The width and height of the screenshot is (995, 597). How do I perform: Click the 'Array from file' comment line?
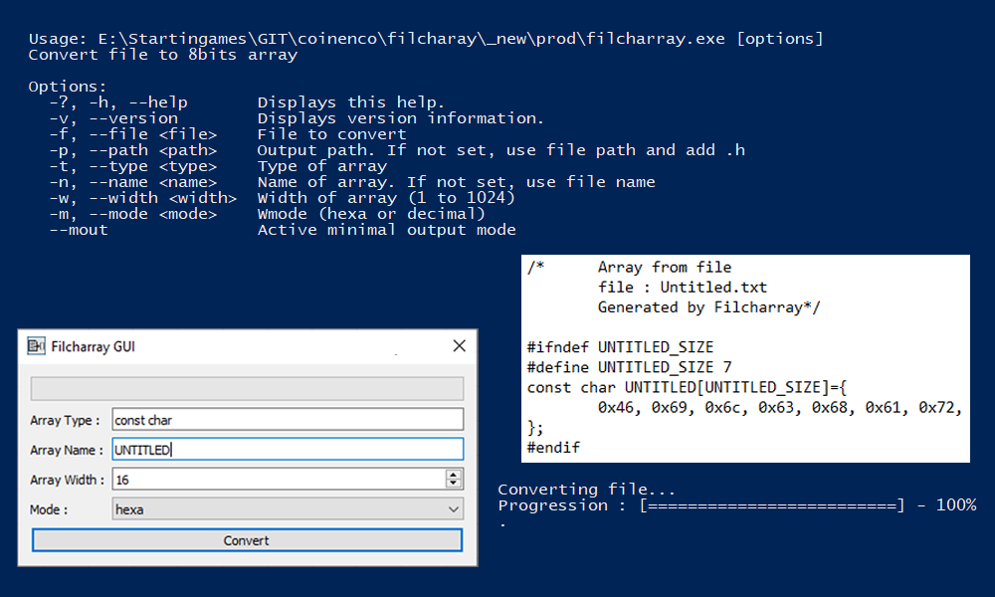point(665,267)
